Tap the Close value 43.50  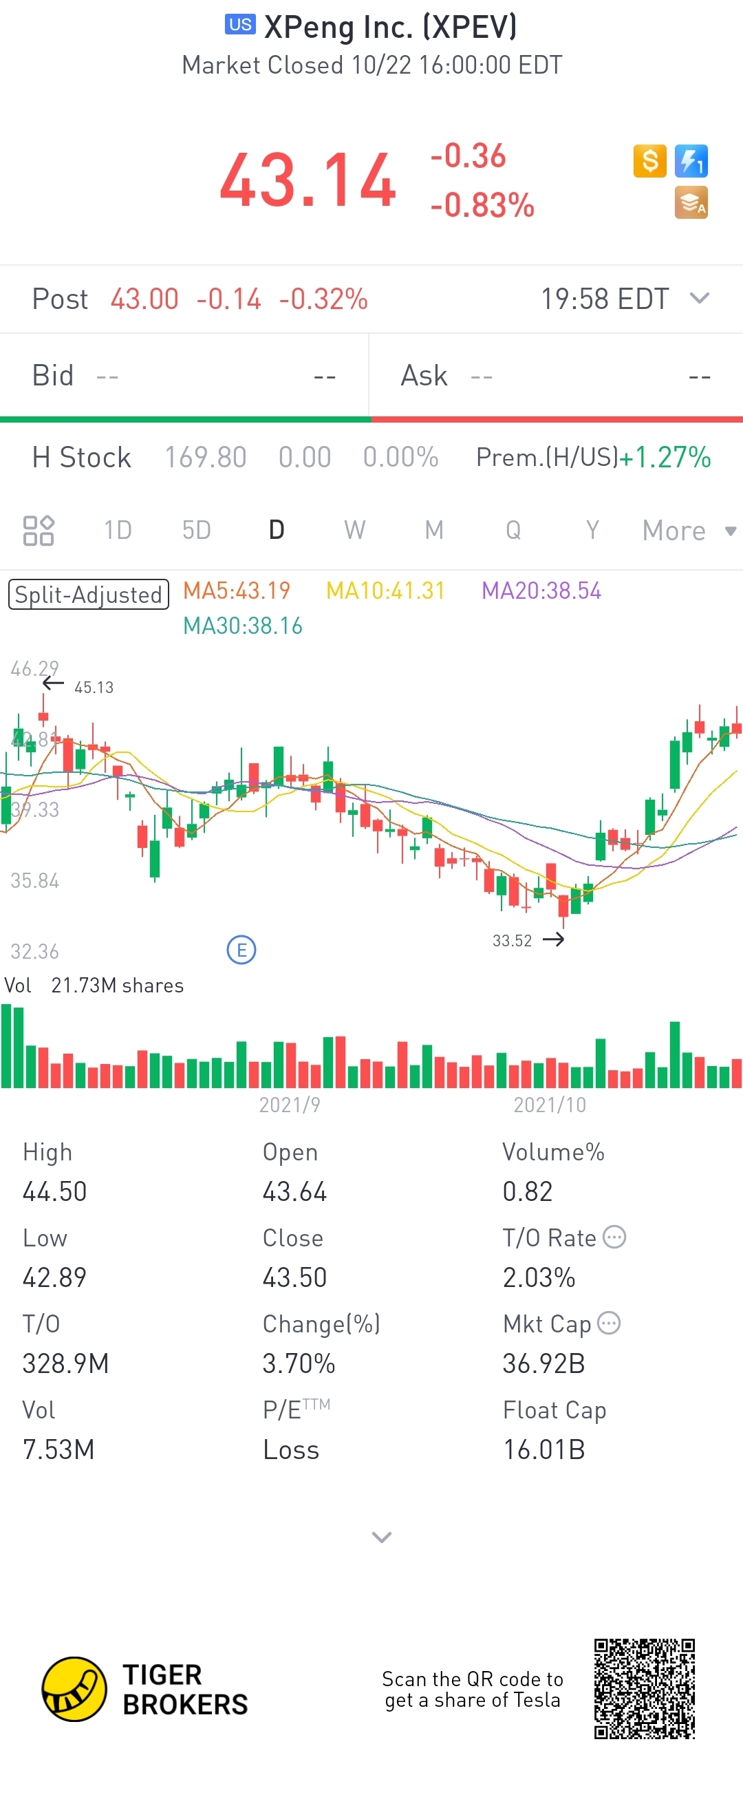coord(294,1277)
